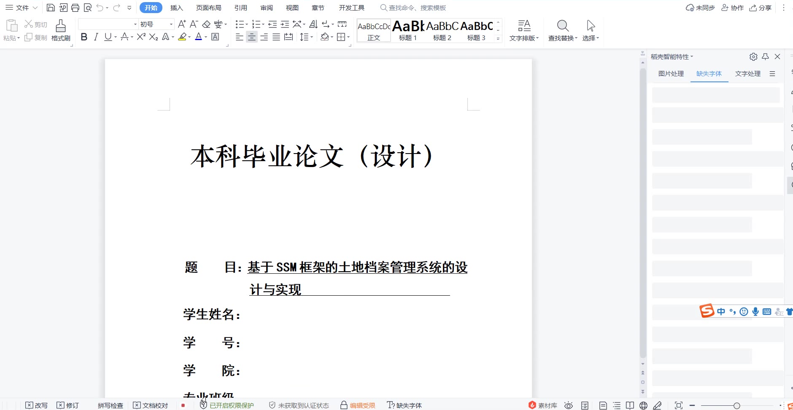The width and height of the screenshot is (793, 410).
Task: Increase font size with A+ icon
Action: (182, 24)
